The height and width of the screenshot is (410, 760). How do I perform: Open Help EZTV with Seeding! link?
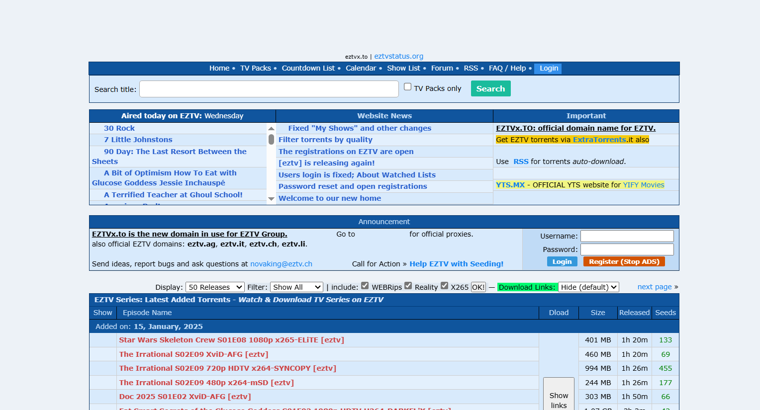click(x=456, y=264)
